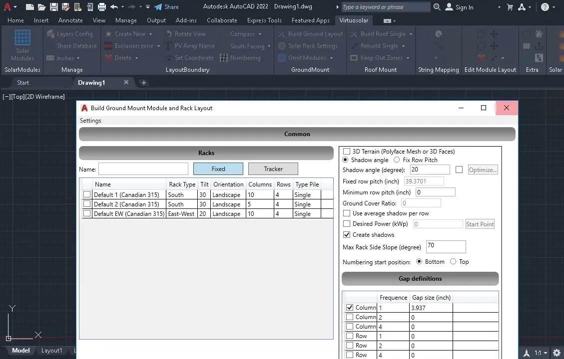The height and width of the screenshot is (359, 564).
Task: Click the workspace gear icon in status bar
Action: tap(557, 353)
